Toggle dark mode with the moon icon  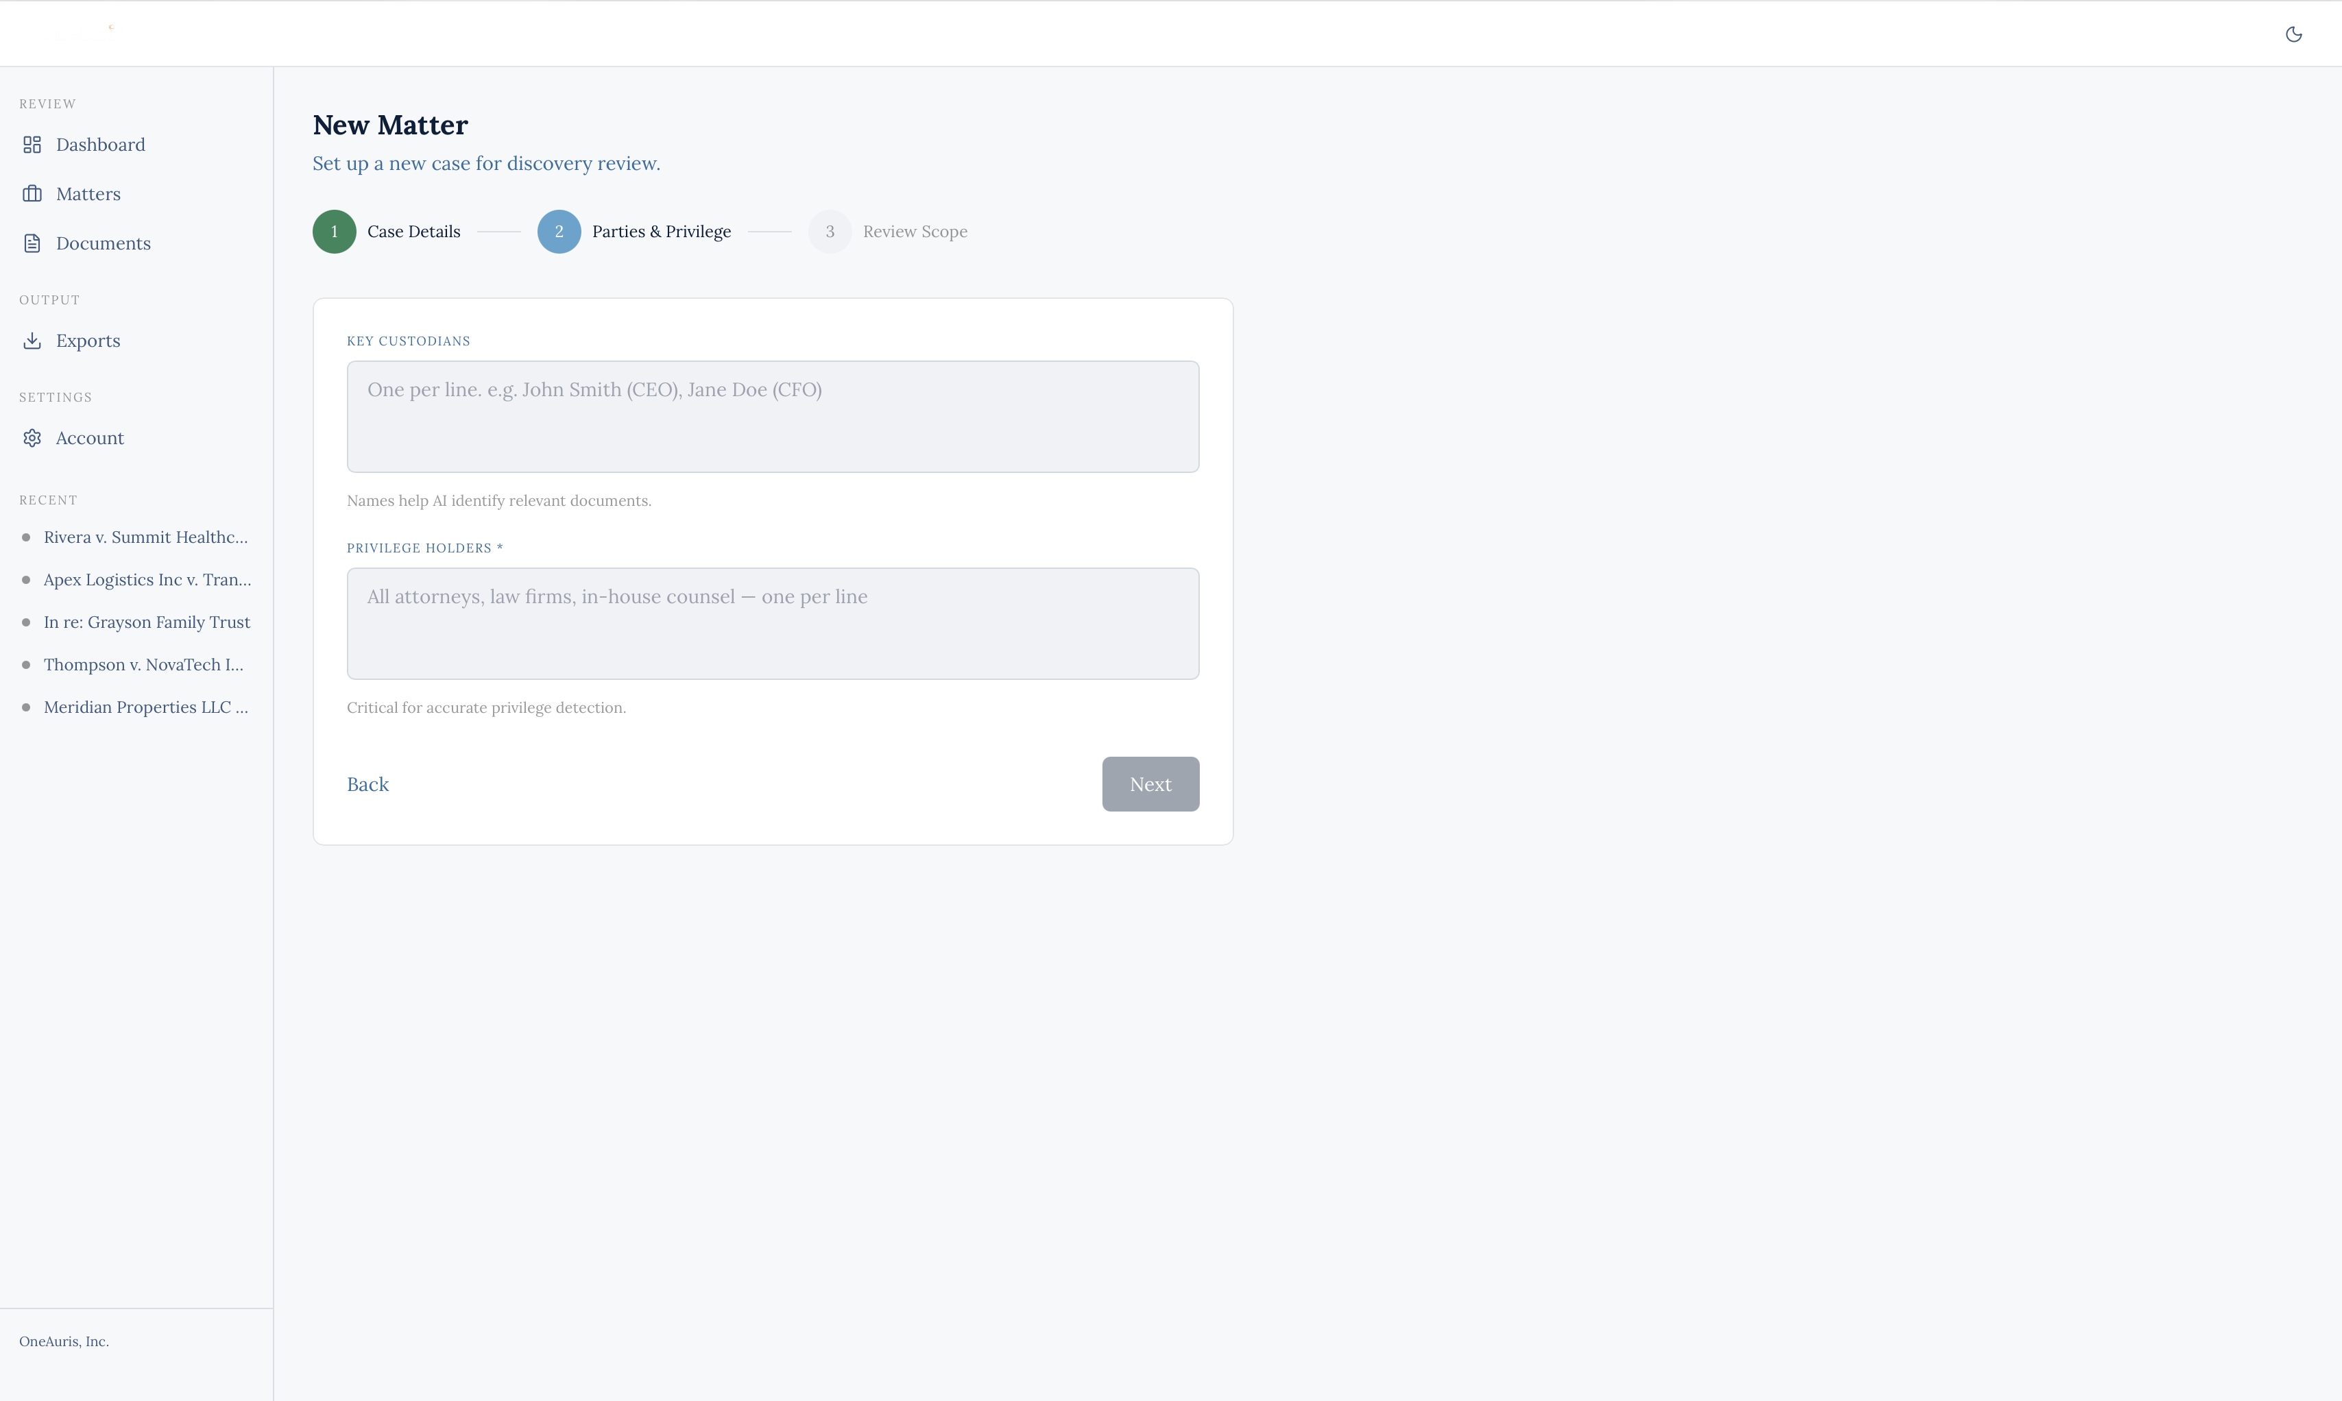2295,33
